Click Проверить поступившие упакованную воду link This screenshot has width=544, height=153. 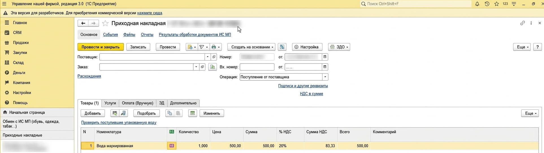pos(119,123)
